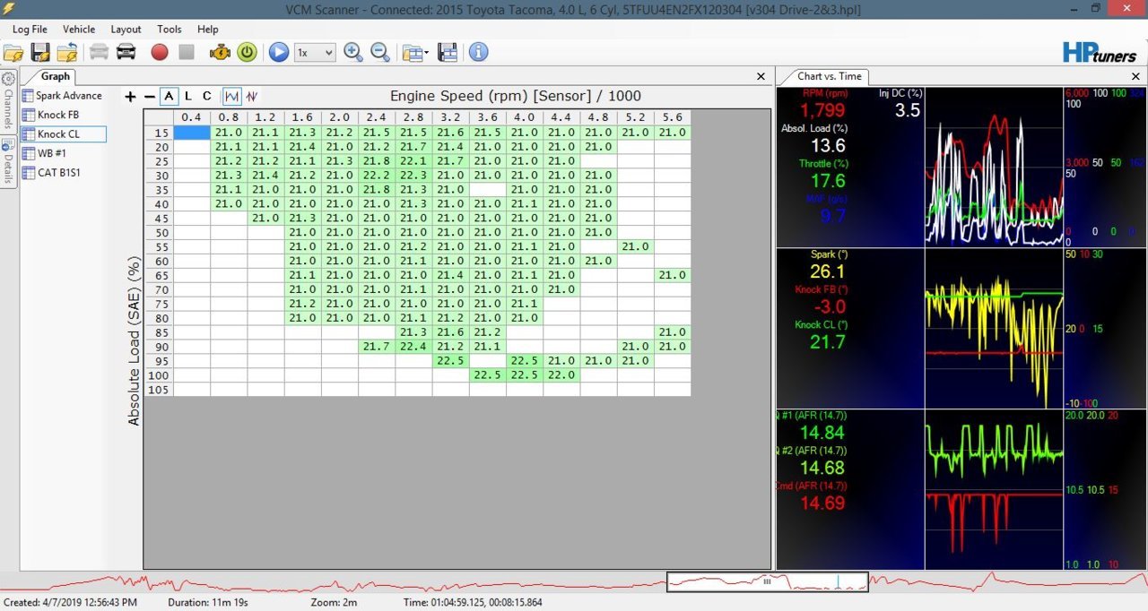
Task: Click the green power button icon
Action: point(247,52)
